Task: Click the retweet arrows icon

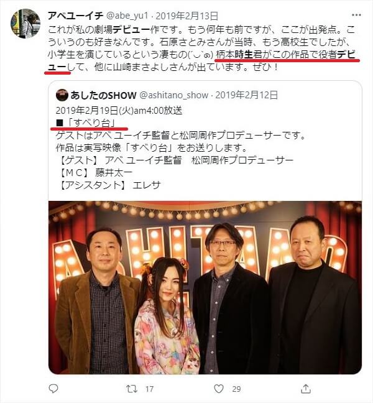Action: tap(132, 389)
